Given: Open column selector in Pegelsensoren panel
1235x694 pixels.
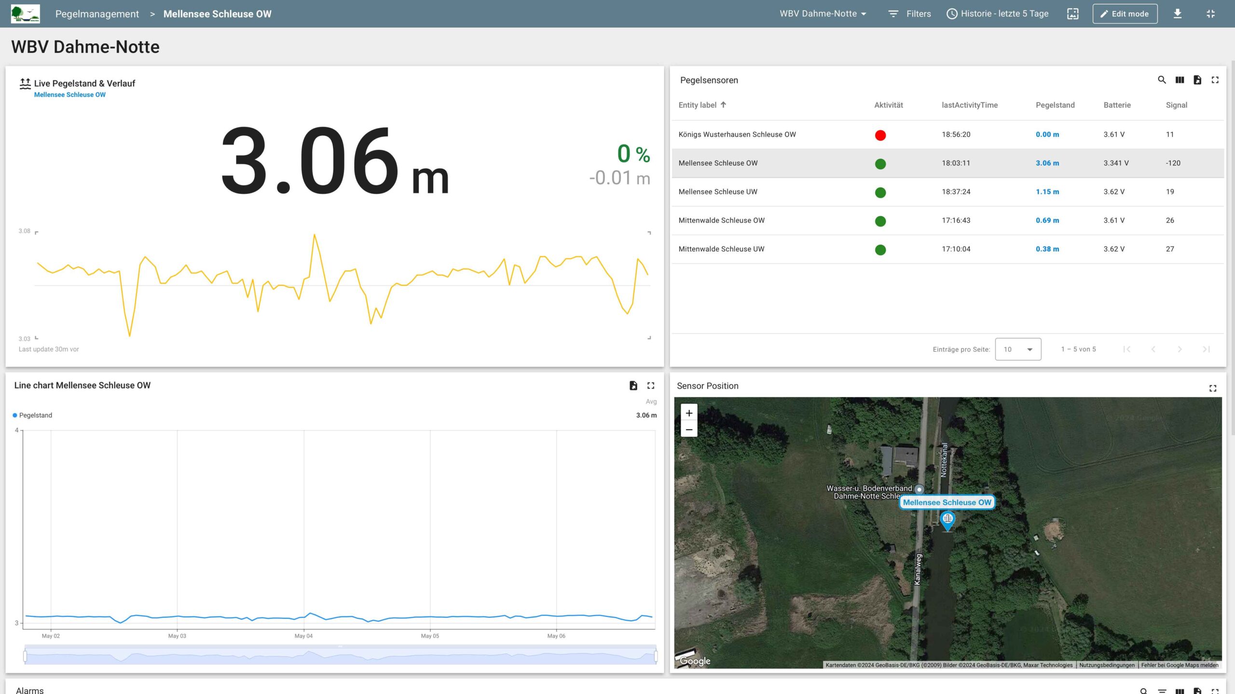Looking at the screenshot, I should tap(1180, 80).
